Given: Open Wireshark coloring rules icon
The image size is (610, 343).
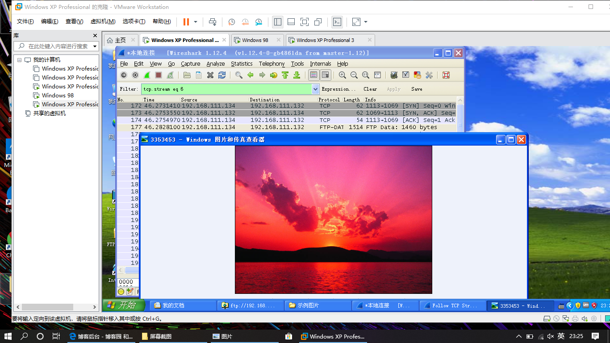Looking at the screenshot, I should (x=417, y=75).
